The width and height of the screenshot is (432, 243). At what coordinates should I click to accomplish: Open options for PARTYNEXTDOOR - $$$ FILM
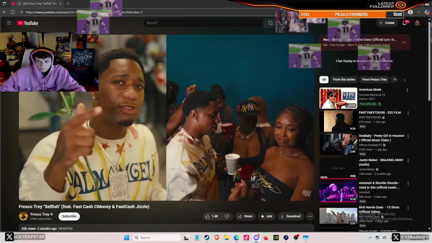click(408, 113)
